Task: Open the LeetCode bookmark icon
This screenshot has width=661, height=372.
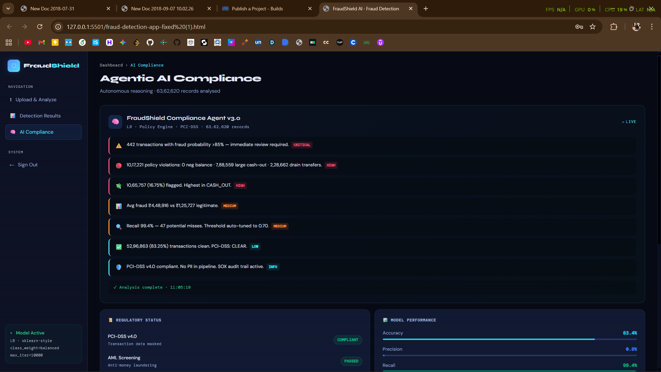Action: [x=136, y=42]
